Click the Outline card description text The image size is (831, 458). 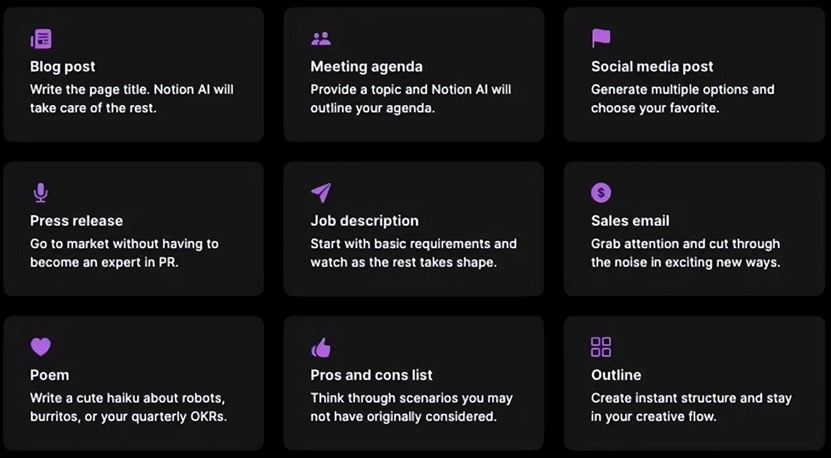(x=691, y=407)
